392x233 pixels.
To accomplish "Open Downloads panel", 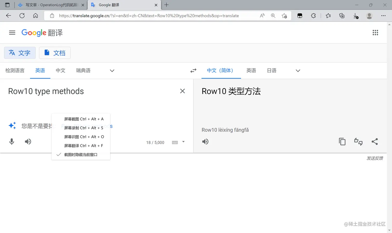I will tap(356, 16).
